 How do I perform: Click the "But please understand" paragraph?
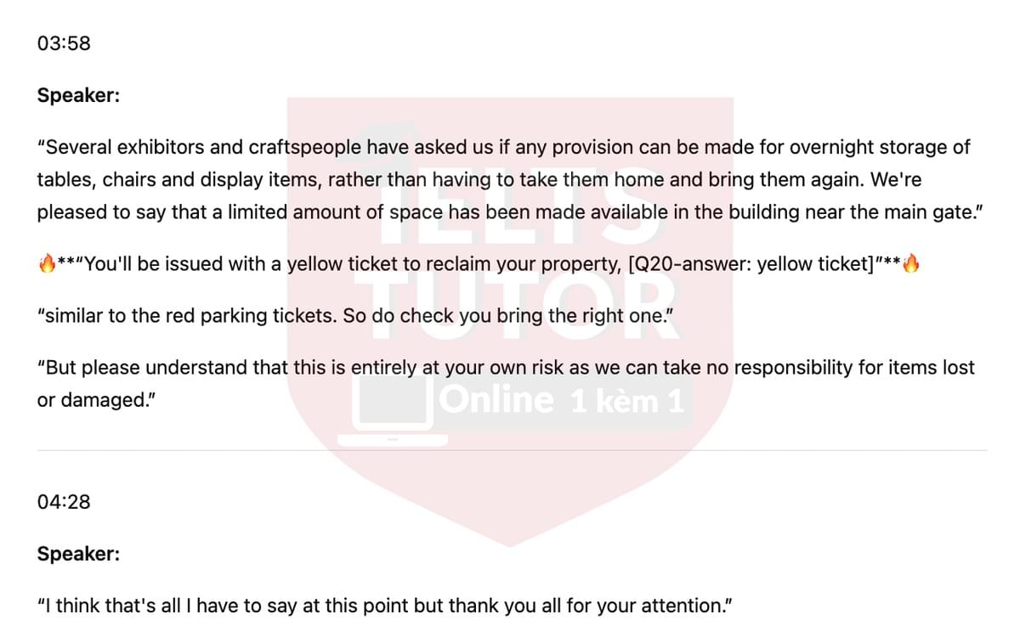(506, 384)
